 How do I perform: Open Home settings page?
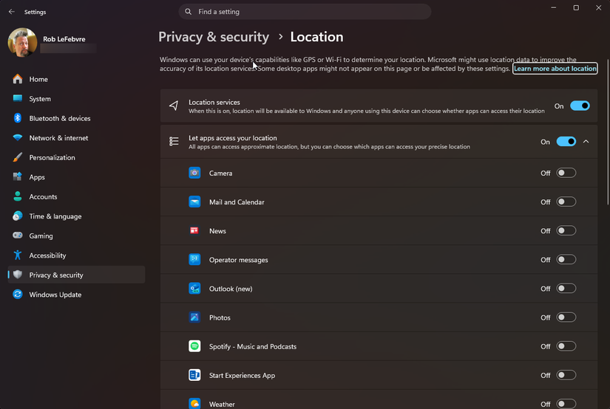(x=76, y=79)
